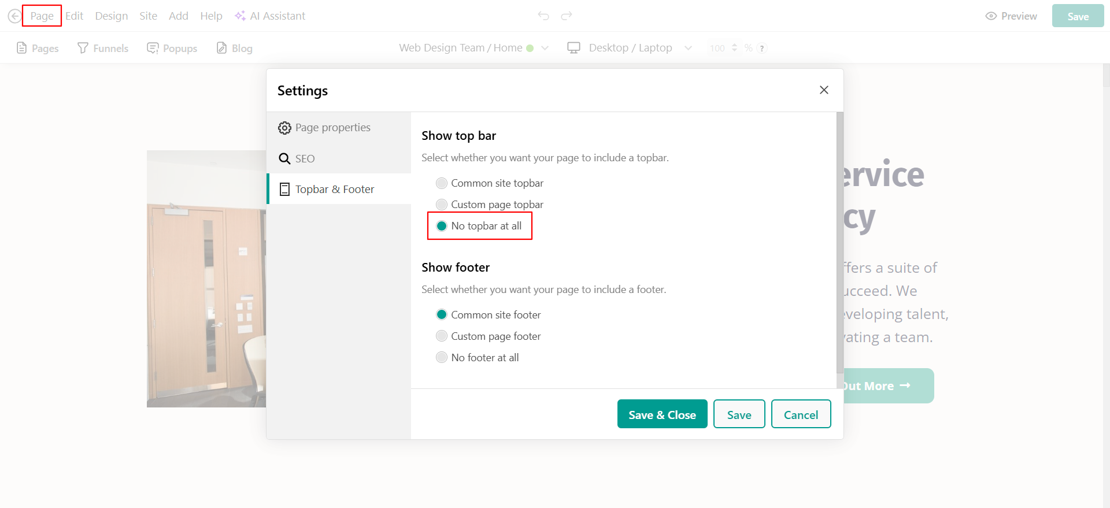Close the Settings dialog
This screenshot has height=508, width=1110.
click(824, 90)
